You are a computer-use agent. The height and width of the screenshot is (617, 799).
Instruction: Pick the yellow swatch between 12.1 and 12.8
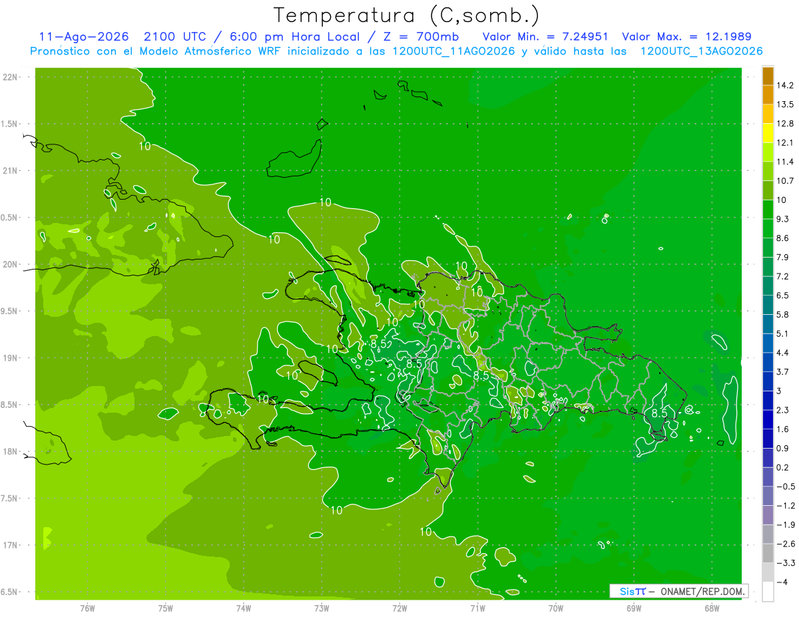click(768, 133)
